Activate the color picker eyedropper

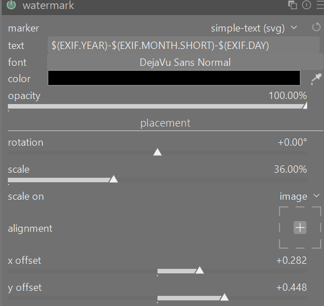[x=316, y=79]
